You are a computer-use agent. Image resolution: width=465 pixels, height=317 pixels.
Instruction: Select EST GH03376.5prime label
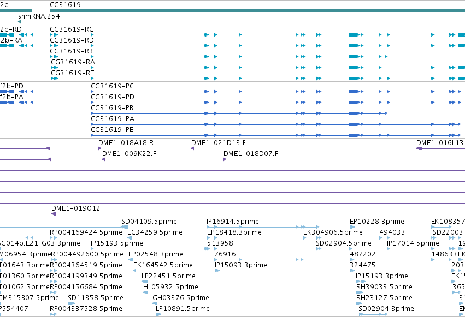[181, 298]
